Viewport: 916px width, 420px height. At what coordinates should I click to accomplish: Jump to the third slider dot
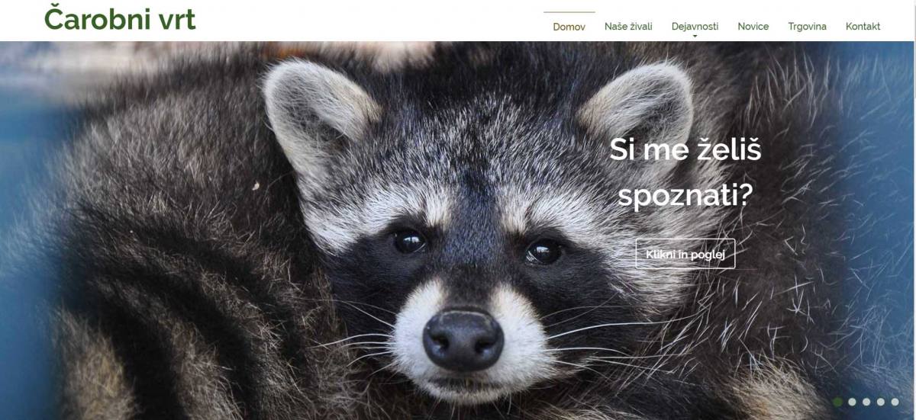click(x=866, y=402)
